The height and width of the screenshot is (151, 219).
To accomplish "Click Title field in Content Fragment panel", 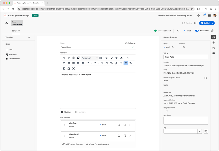I will click(185, 57).
